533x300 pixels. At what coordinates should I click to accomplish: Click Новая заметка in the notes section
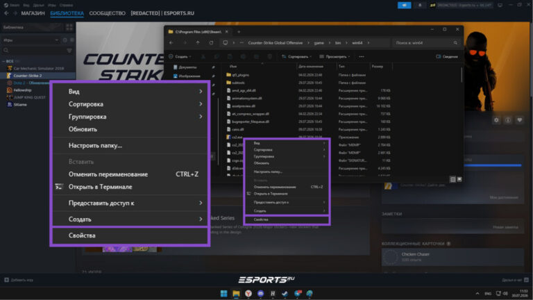[505, 227]
